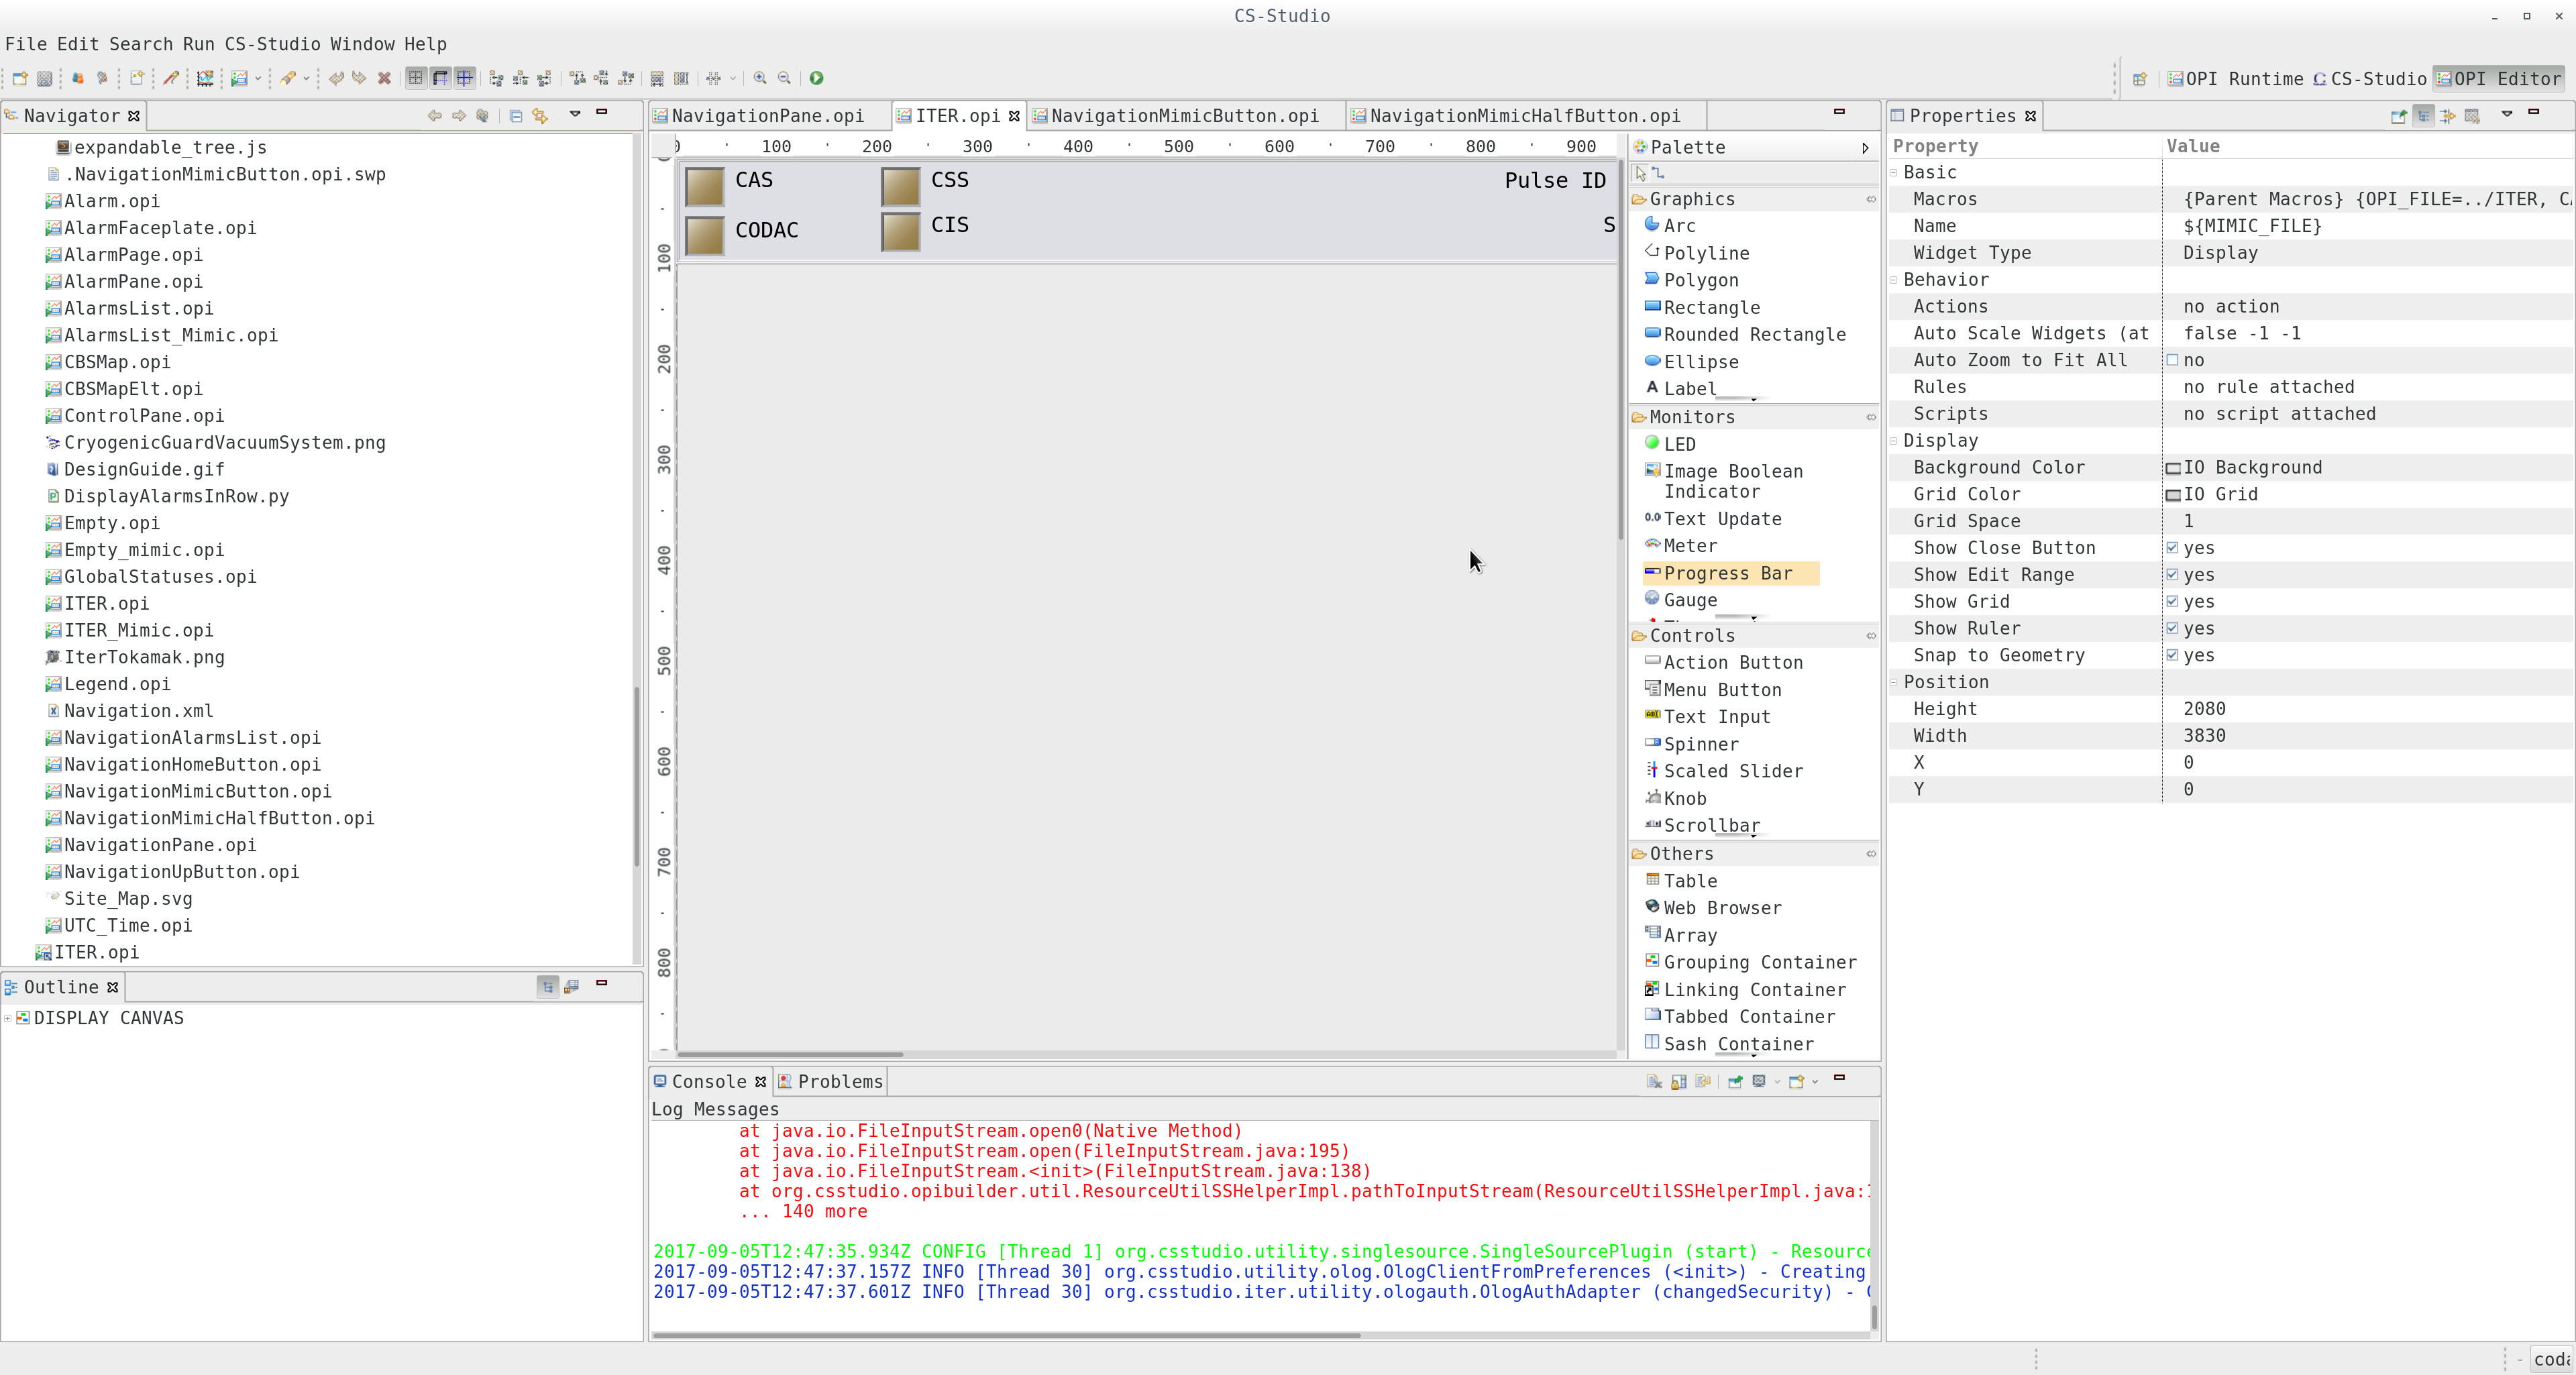Expand DISPLAY CANVAS in the Outline view
2576x1375 pixels.
click(8, 1018)
